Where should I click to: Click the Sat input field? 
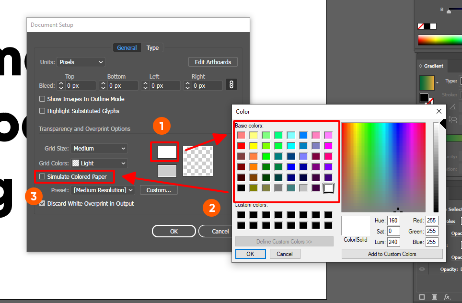pyautogui.click(x=393, y=232)
